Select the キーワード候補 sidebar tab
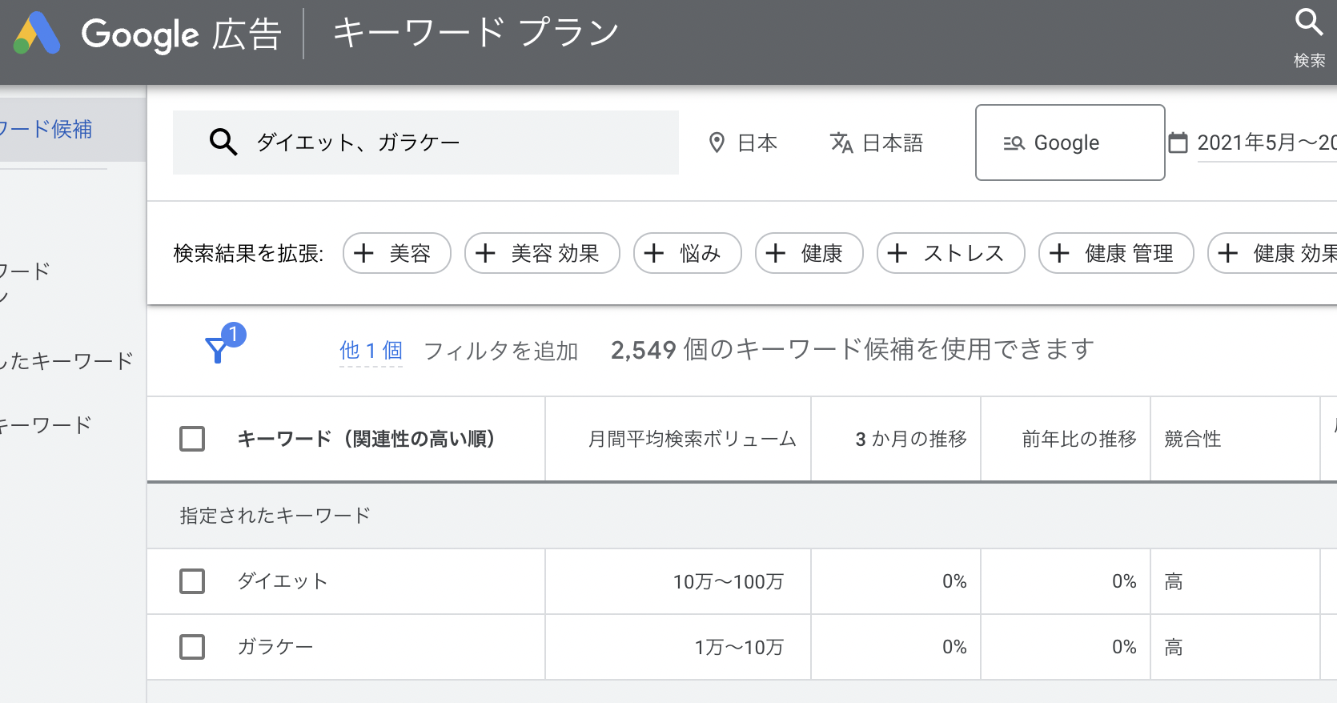 point(48,129)
